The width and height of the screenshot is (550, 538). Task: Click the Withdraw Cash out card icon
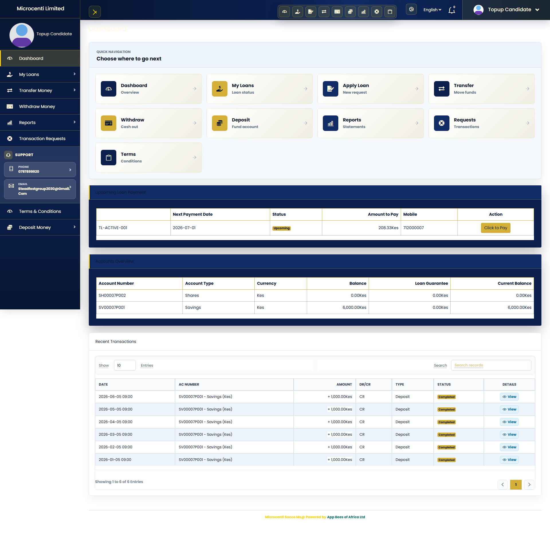(109, 123)
